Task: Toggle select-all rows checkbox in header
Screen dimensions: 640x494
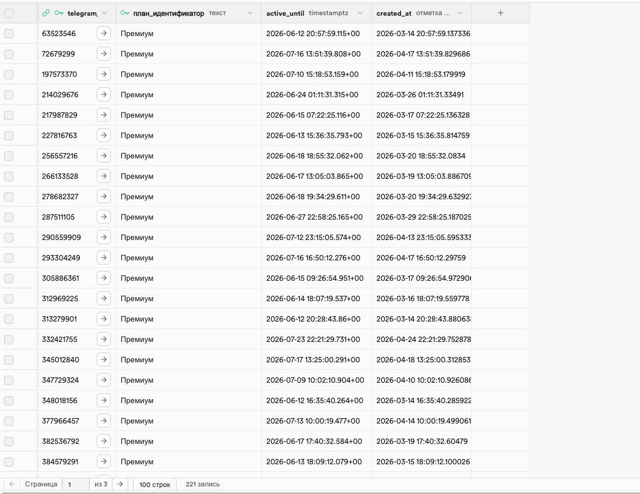Action: [x=9, y=13]
